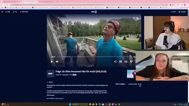Open the next video thumbnail

point(131,74)
